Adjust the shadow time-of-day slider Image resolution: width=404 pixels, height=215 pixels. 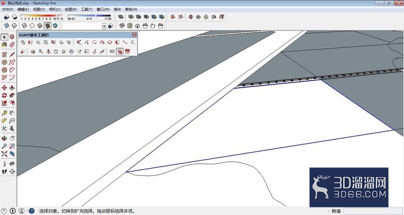click(89, 16)
